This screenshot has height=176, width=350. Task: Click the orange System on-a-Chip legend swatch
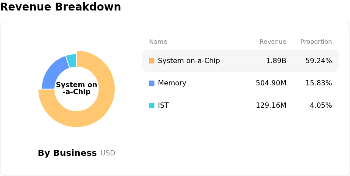[152, 61]
